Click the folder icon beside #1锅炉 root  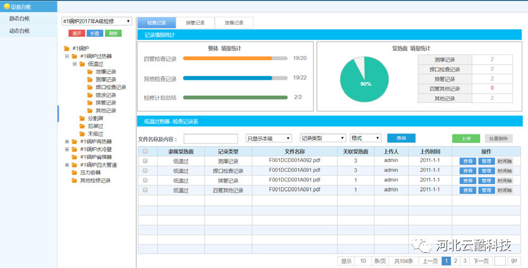pos(67,49)
